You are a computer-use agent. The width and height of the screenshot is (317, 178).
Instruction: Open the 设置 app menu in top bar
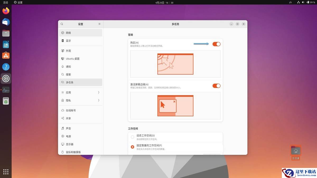point(18,2)
